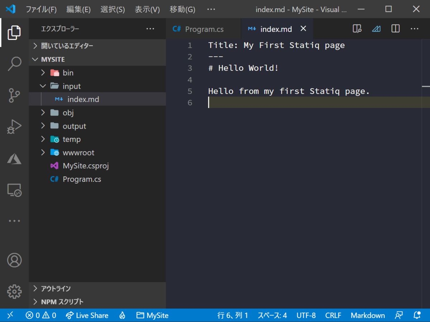Open the 選択(S) menu
430x322 pixels.
click(x=113, y=10)
